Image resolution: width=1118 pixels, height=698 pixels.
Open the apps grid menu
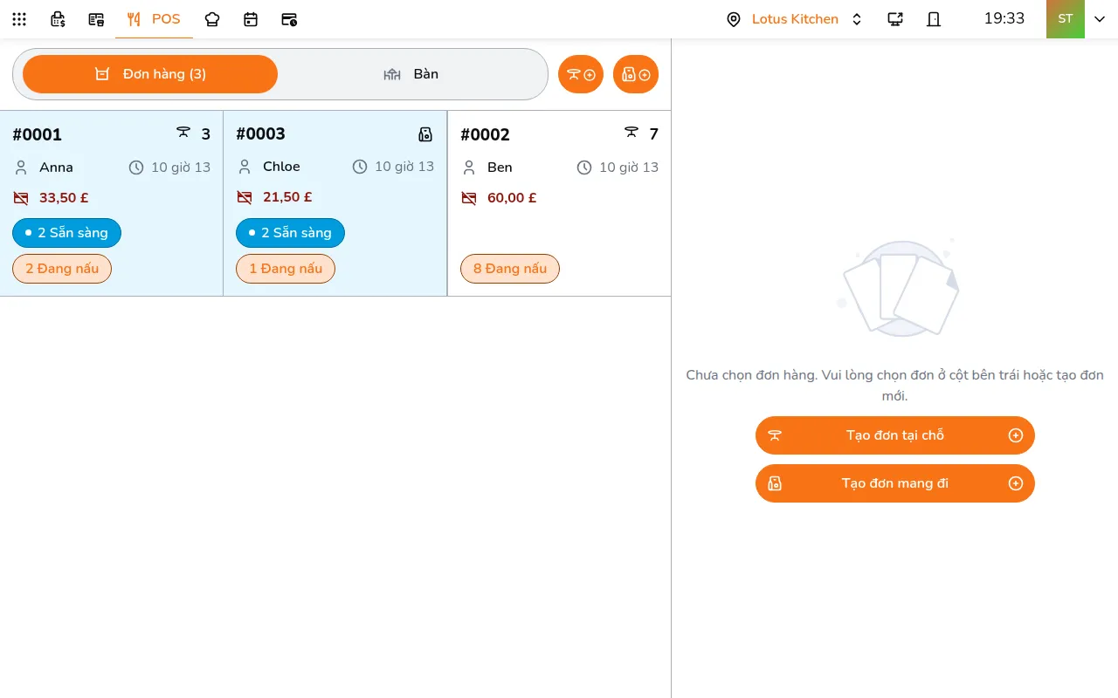[19, 19]
